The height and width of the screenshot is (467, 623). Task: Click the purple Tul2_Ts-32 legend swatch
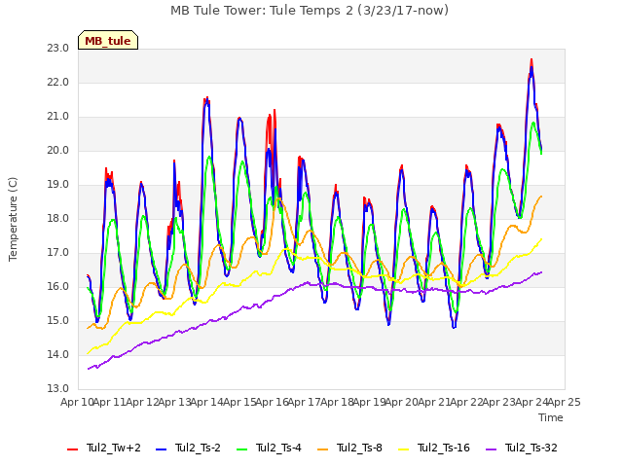click(x=492, y=449)
